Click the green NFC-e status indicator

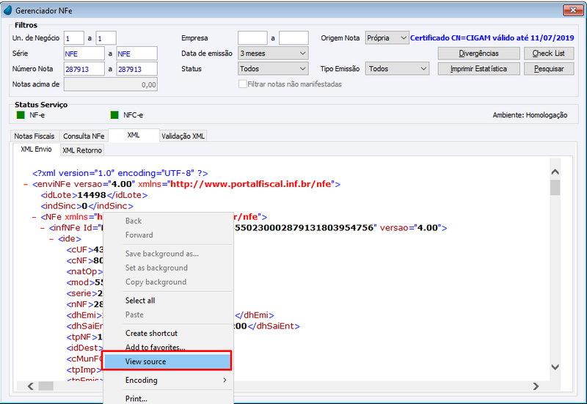click(114, 115)
